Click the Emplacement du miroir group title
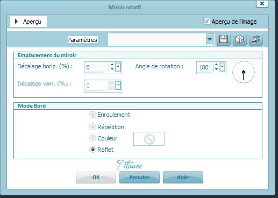The height and width of the screenshot is (198, 278). click(x=47, y=55)
